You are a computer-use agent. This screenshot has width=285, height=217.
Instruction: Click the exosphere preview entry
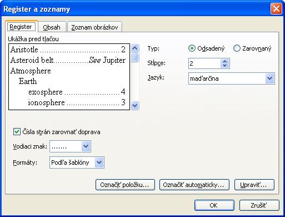[77, 92]
